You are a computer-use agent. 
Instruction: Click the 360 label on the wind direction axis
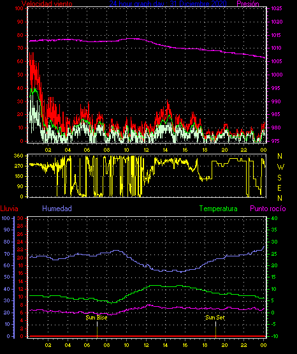(18, 156)
